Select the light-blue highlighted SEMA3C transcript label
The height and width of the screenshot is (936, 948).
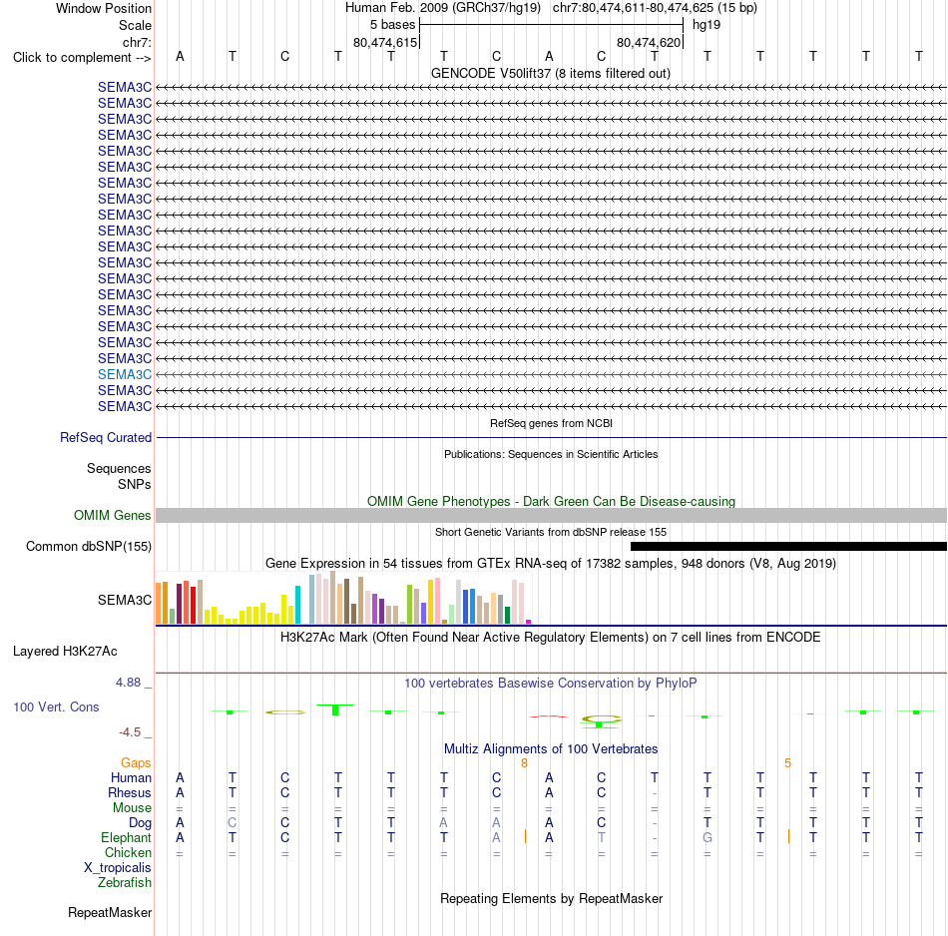tap(125, 374)
